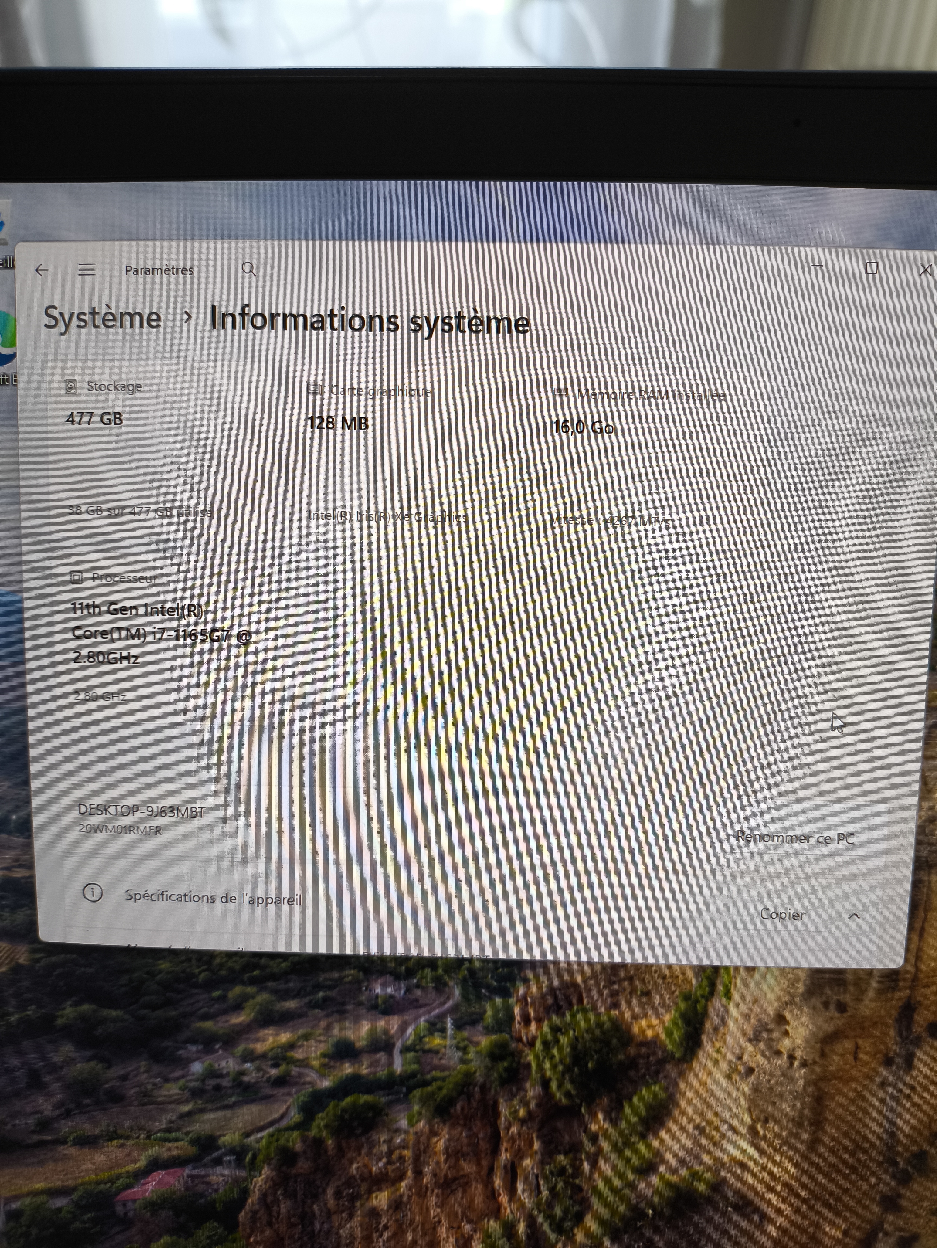Collapse Spécifications de l'appareil chevron
Image resolution: width=937 pixels, height=1248 pixels.
pyautogui.click(x=854, y=916)
